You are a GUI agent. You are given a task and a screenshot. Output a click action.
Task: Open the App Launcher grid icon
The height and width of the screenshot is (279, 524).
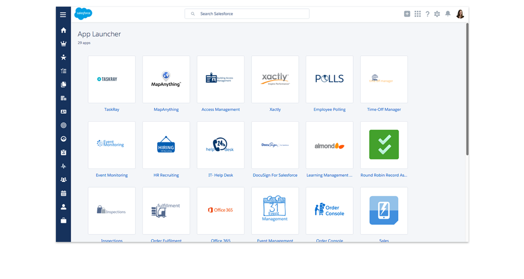click(x=417, y=14)
